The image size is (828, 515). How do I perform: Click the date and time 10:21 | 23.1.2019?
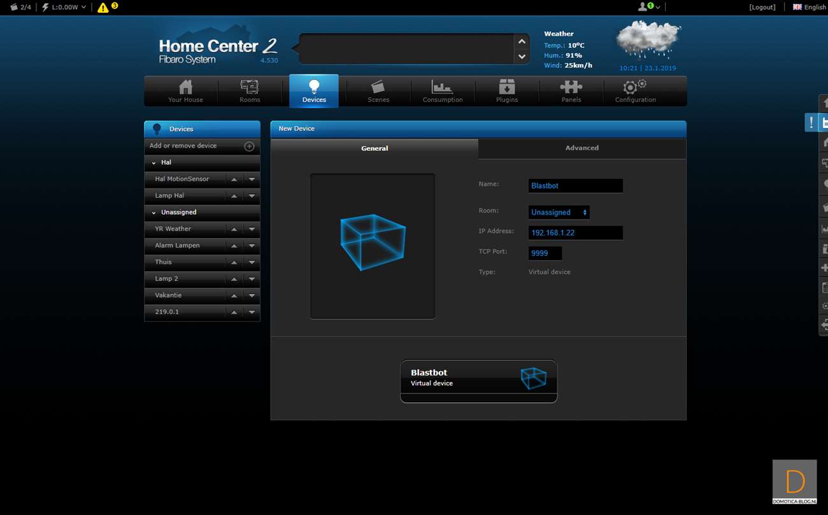point(648,68)
